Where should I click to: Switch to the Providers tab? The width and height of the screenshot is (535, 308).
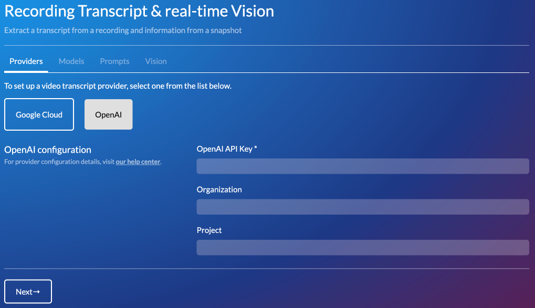click(x=26, y=61)
